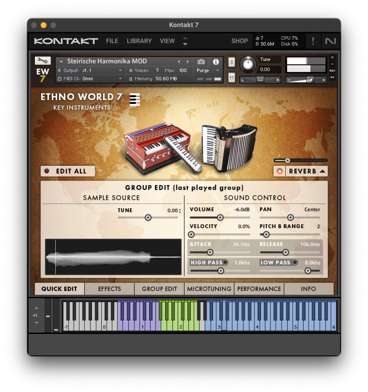368x392 pixels.
Task: Mute the instrument with M button
Action: [x=232, y=78]
